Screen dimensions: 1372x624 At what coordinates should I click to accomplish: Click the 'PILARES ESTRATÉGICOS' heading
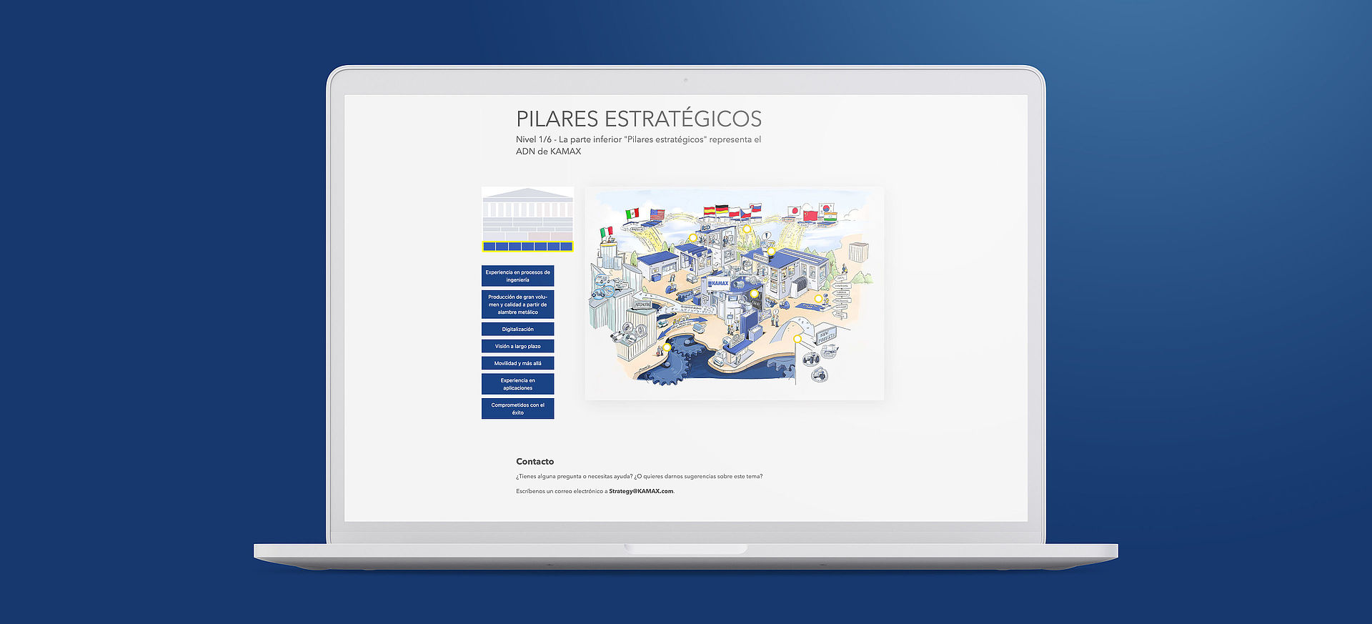639,119
